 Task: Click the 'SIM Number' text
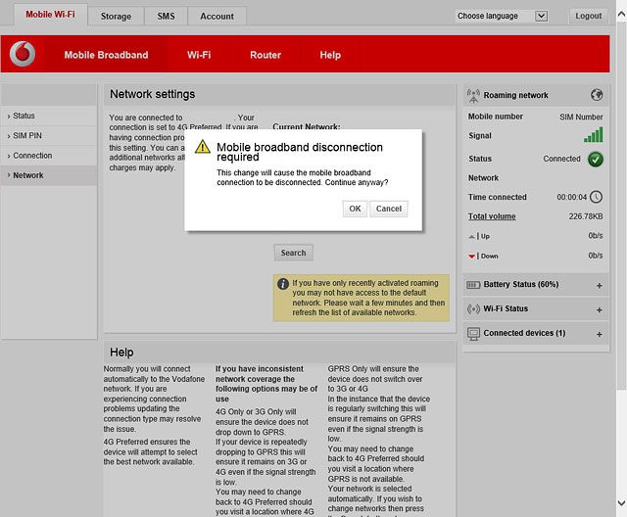(x=581, y=117)
